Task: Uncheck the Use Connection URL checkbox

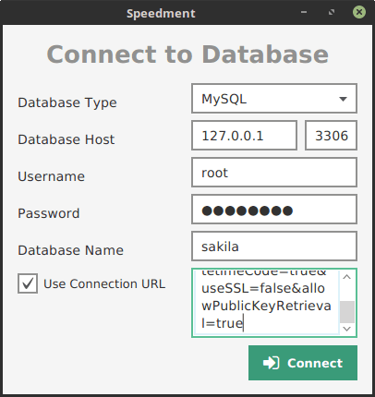Action: 28,283
